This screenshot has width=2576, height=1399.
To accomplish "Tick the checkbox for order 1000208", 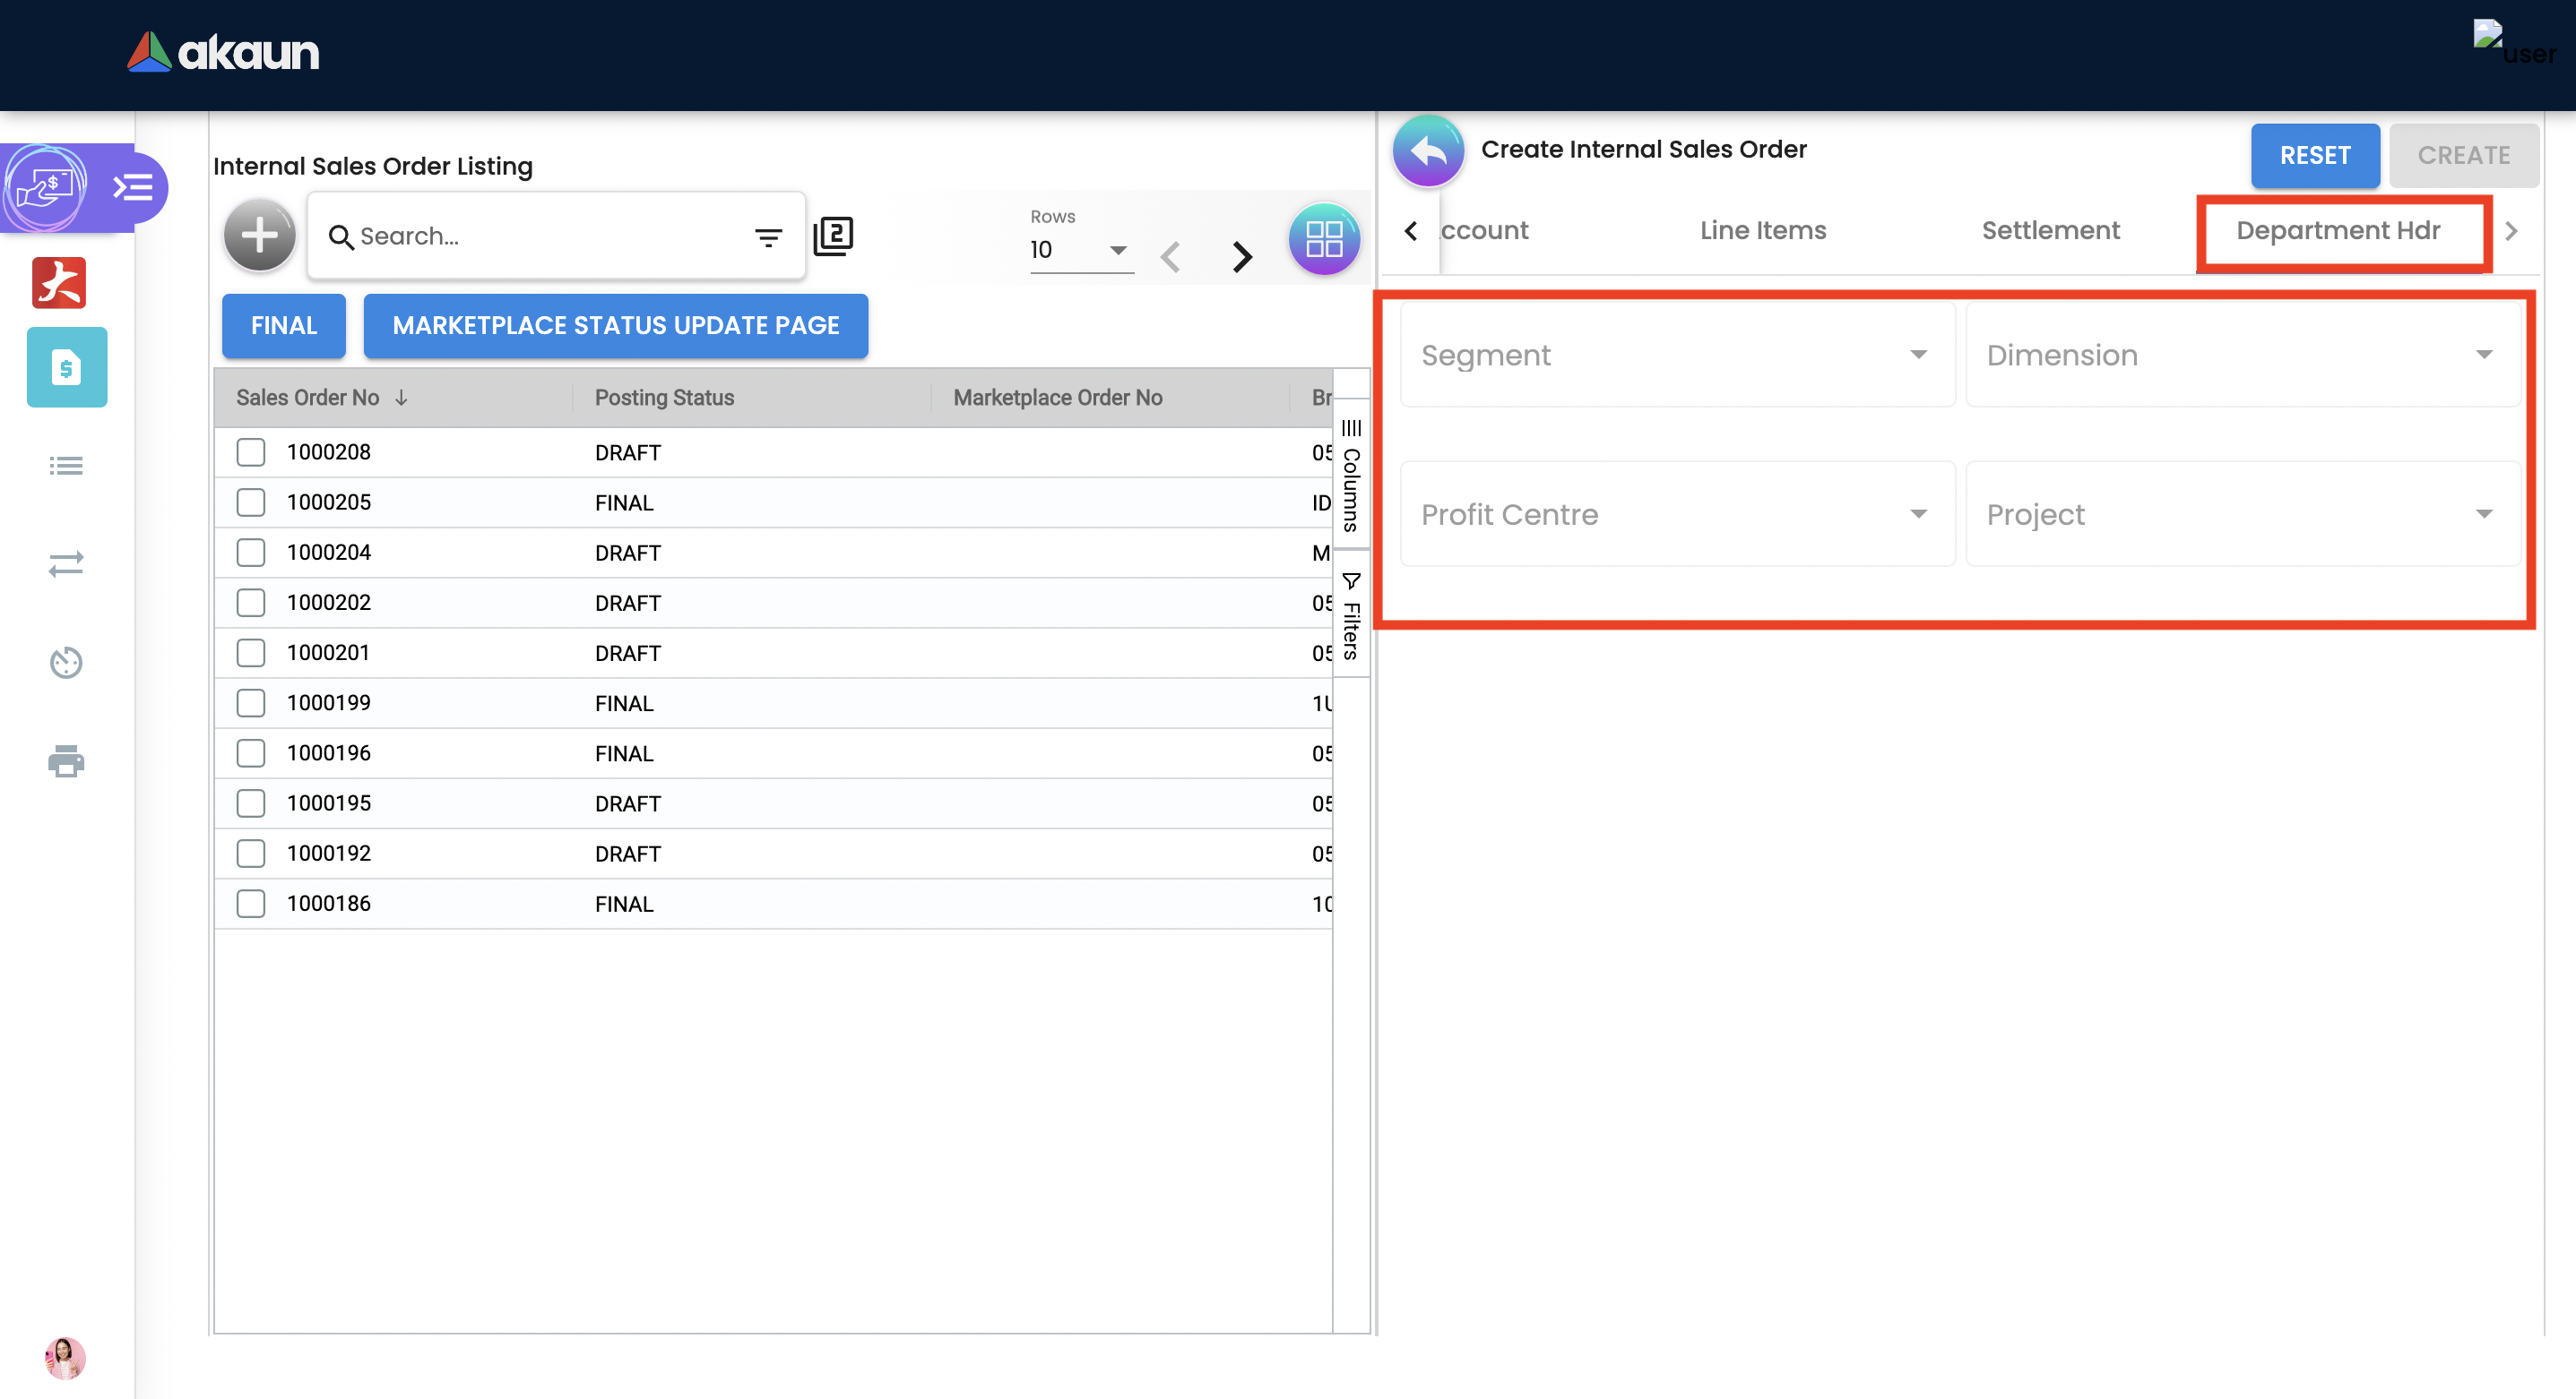I will [251, 451].
